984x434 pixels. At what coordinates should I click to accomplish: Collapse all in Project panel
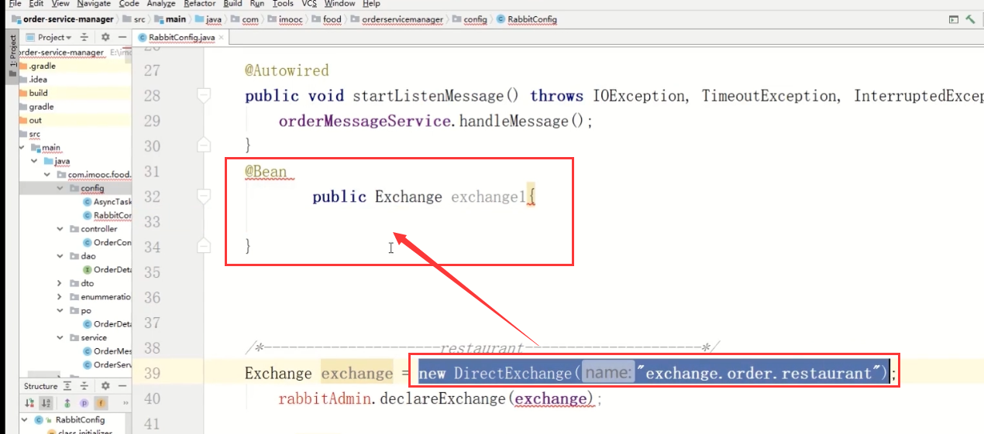coord(84,37)
